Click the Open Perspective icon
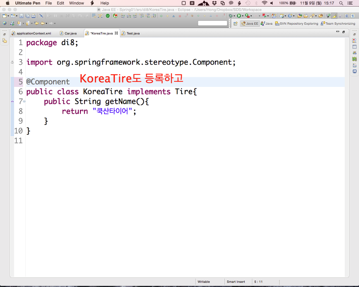The height and width of the screenshot is (287, 359). pos(235,23)
